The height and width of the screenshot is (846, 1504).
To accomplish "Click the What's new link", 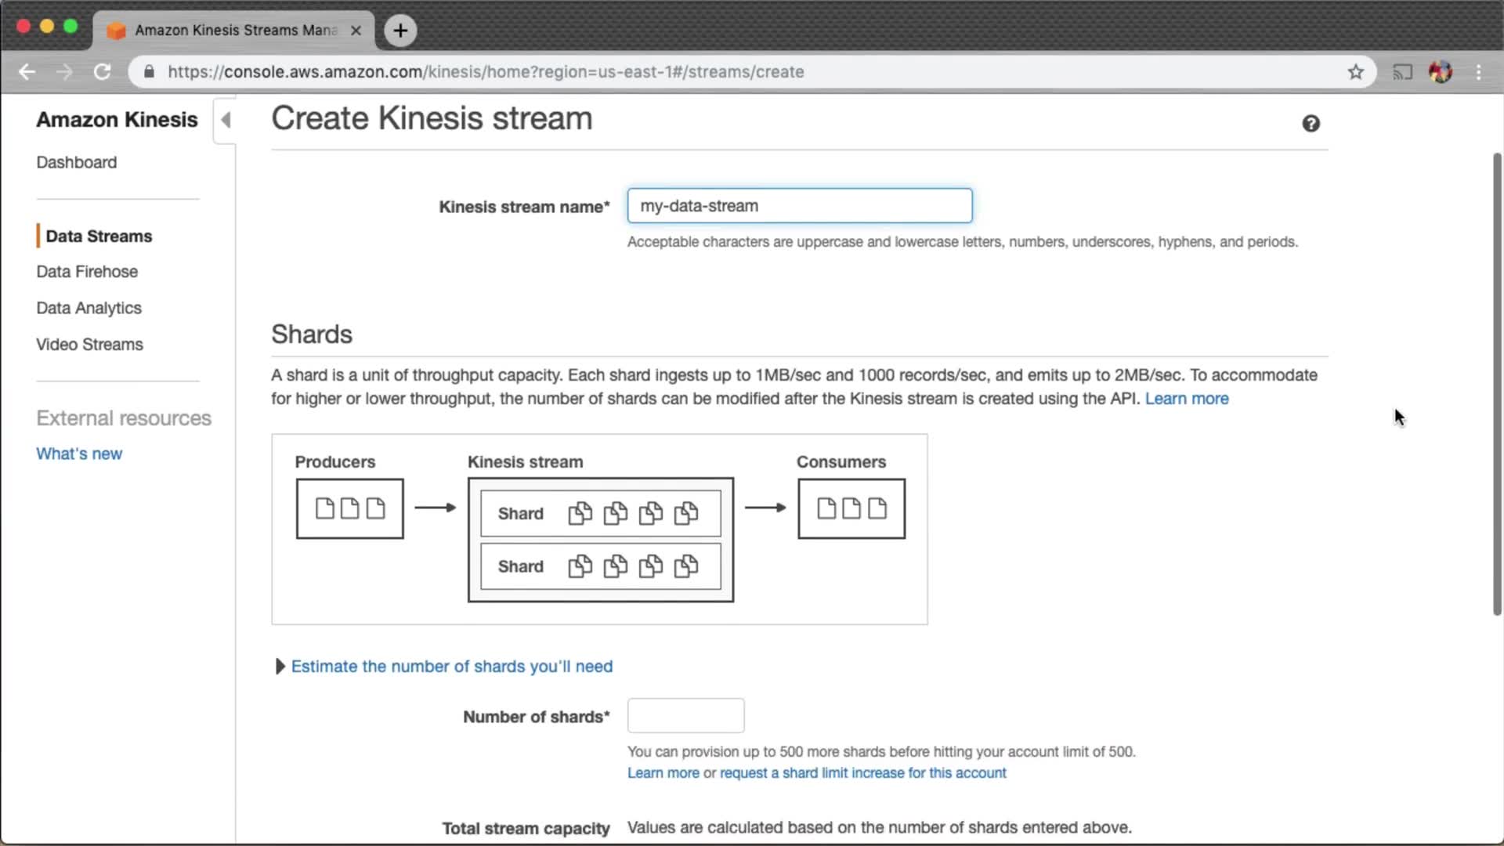I will click(x=79, y=454).
